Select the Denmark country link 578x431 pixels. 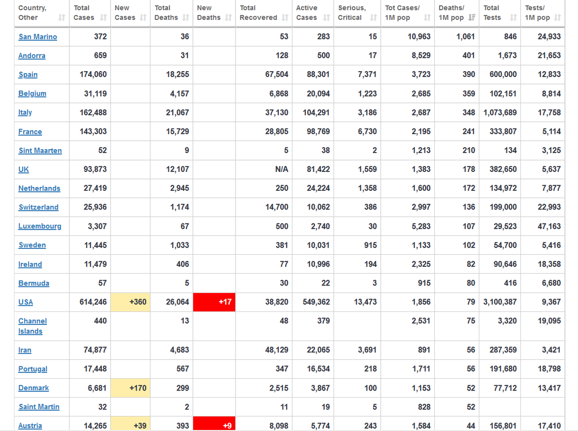(x=33, y=388)
